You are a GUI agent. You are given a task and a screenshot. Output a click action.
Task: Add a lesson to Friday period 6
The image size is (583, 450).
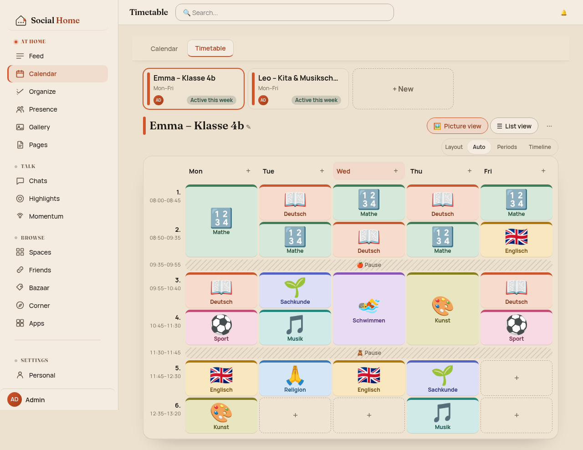point(517,415)
